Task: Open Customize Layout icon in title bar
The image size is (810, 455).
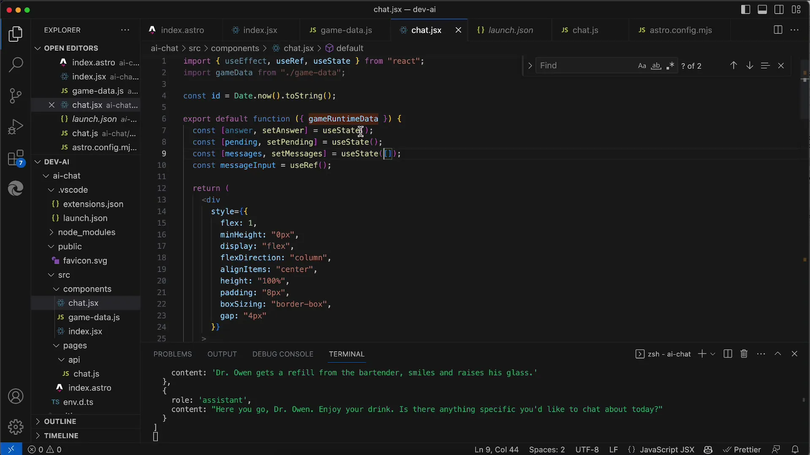Action: coord(796,9)
